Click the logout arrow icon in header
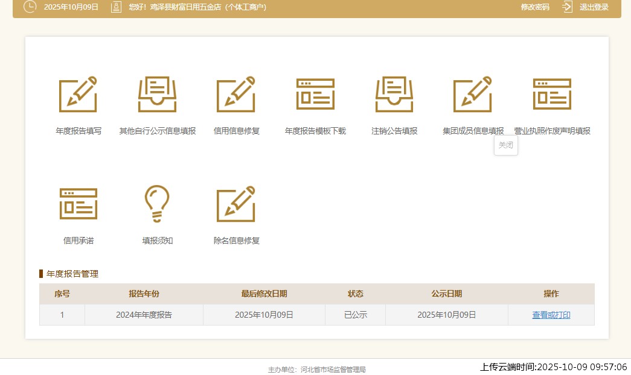The image size is (631, 375). (567, 7)
